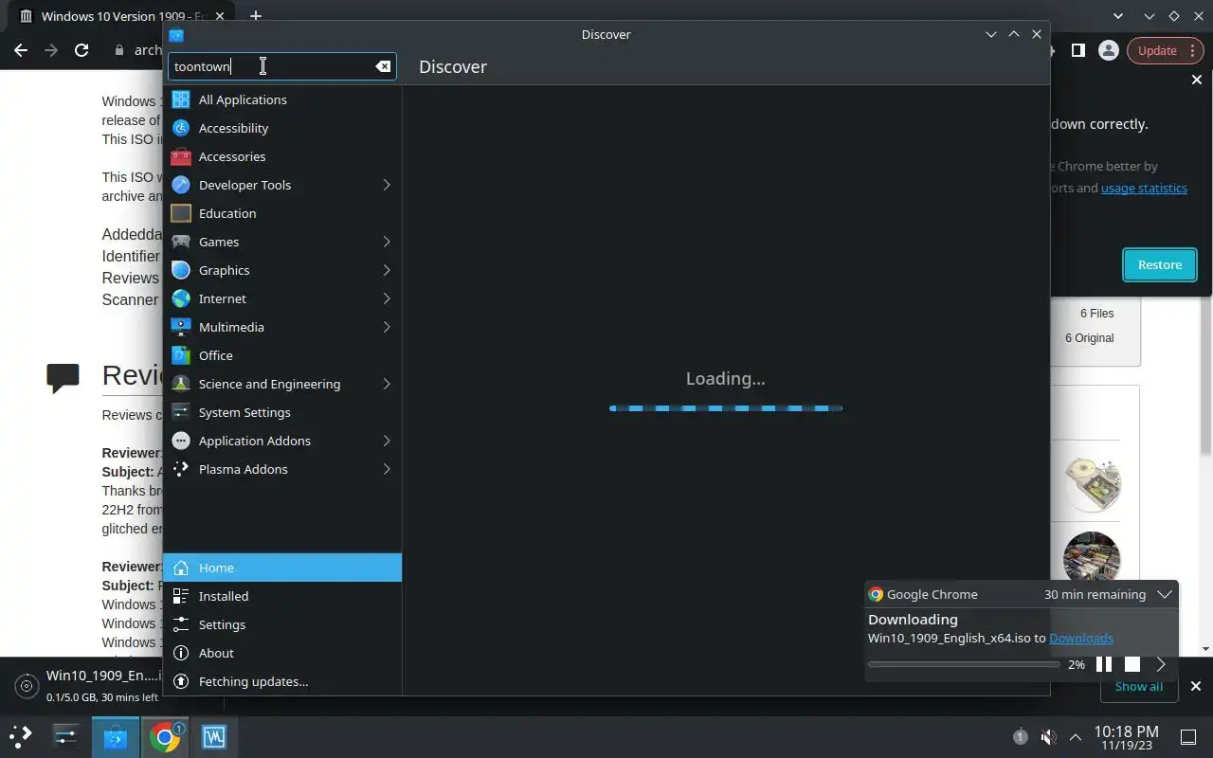The image size is (1213, 758).
Task: Open the Discover icon in the taskbar
Action: 115,736
